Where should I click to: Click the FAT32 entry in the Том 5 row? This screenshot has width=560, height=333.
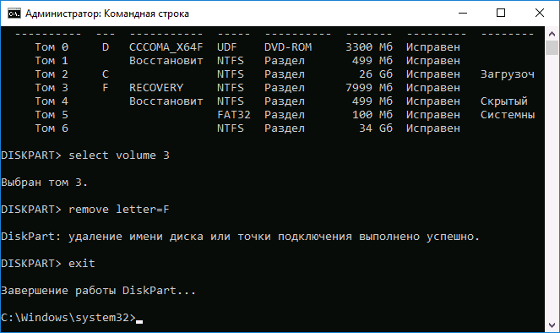[x=234, y=115]
